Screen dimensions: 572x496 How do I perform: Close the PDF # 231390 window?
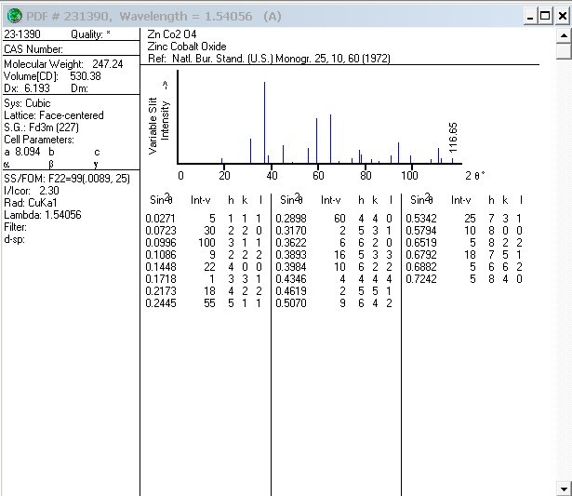point(562,17)
